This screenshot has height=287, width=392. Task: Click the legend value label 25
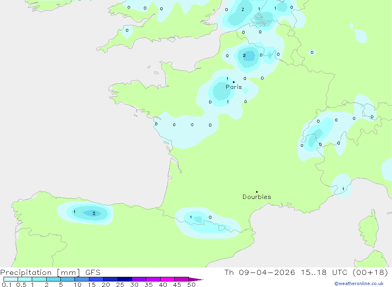[120, 285]
